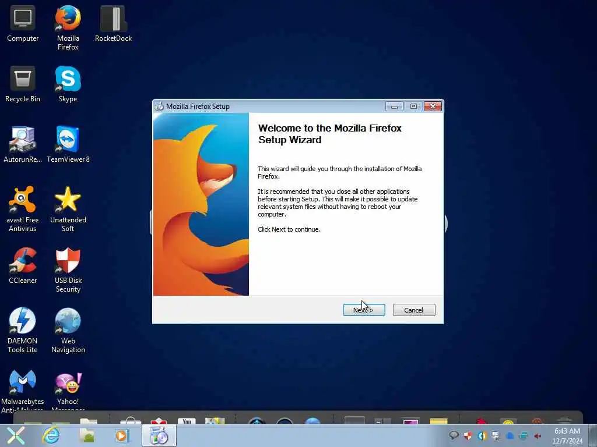Viewport: 597px width, 447px height.
Task: Select the RocketDock desktop icon
Action: [x=113, y=24]
